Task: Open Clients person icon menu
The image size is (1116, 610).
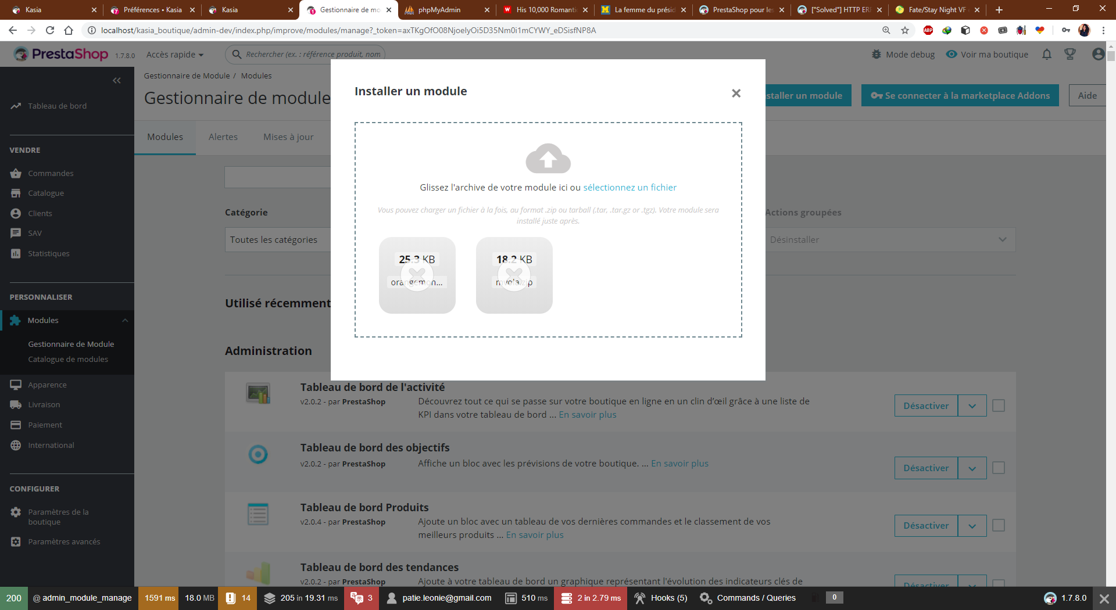Action: [16, 213]
